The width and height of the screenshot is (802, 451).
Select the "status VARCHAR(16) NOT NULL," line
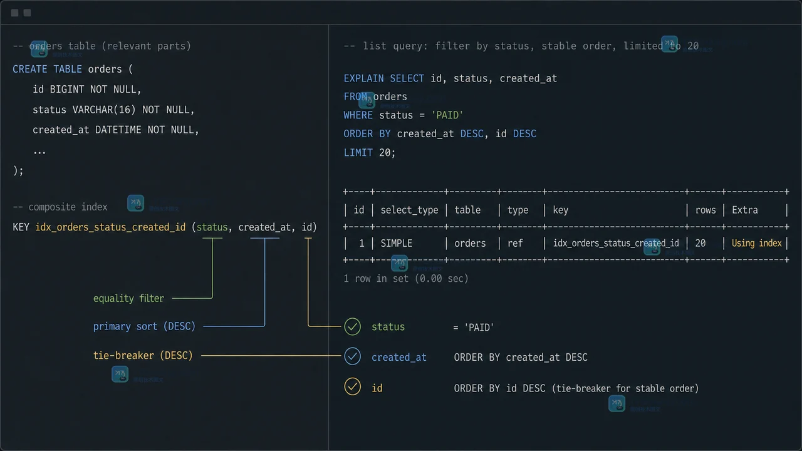point(114,110)
